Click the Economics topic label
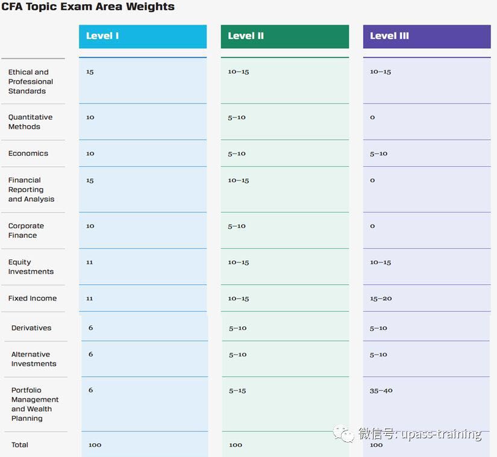This screenshot has height=457, width=497. [x=28, y=154]
